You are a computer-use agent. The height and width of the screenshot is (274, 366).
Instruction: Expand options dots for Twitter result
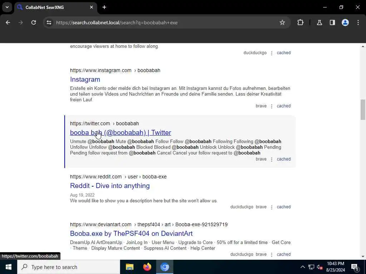(x=272, y=159)
